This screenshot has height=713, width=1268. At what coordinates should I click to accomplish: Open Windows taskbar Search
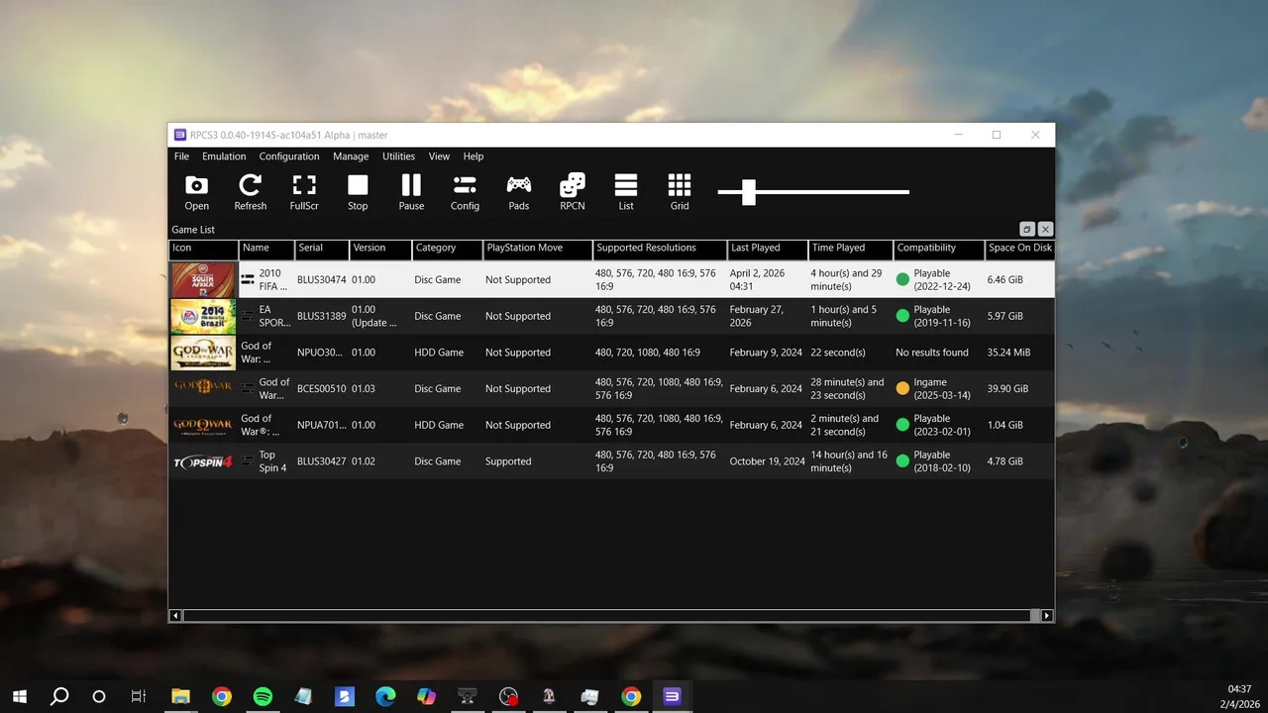pos(59,696)
